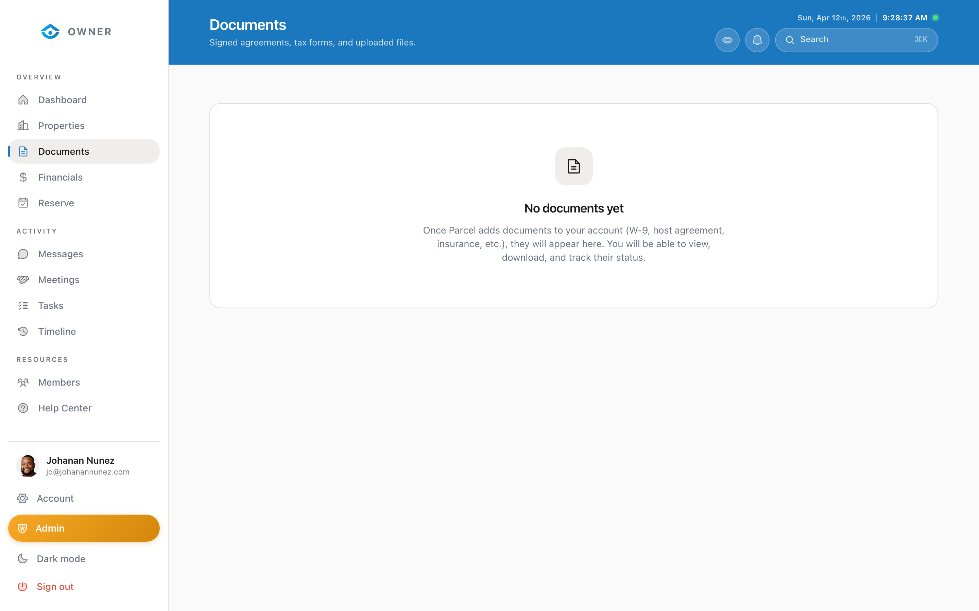Screen dimensions: 979x611
Task: Open the notifications bell
Action: point(757,40)
